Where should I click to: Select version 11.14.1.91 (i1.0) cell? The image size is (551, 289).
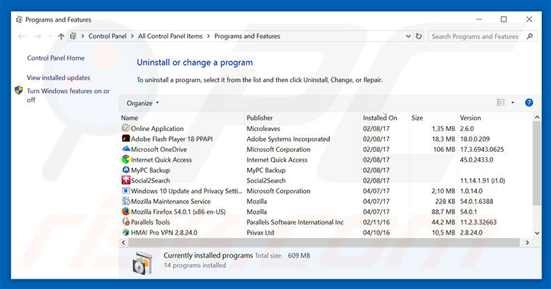[x=483, y=180]
